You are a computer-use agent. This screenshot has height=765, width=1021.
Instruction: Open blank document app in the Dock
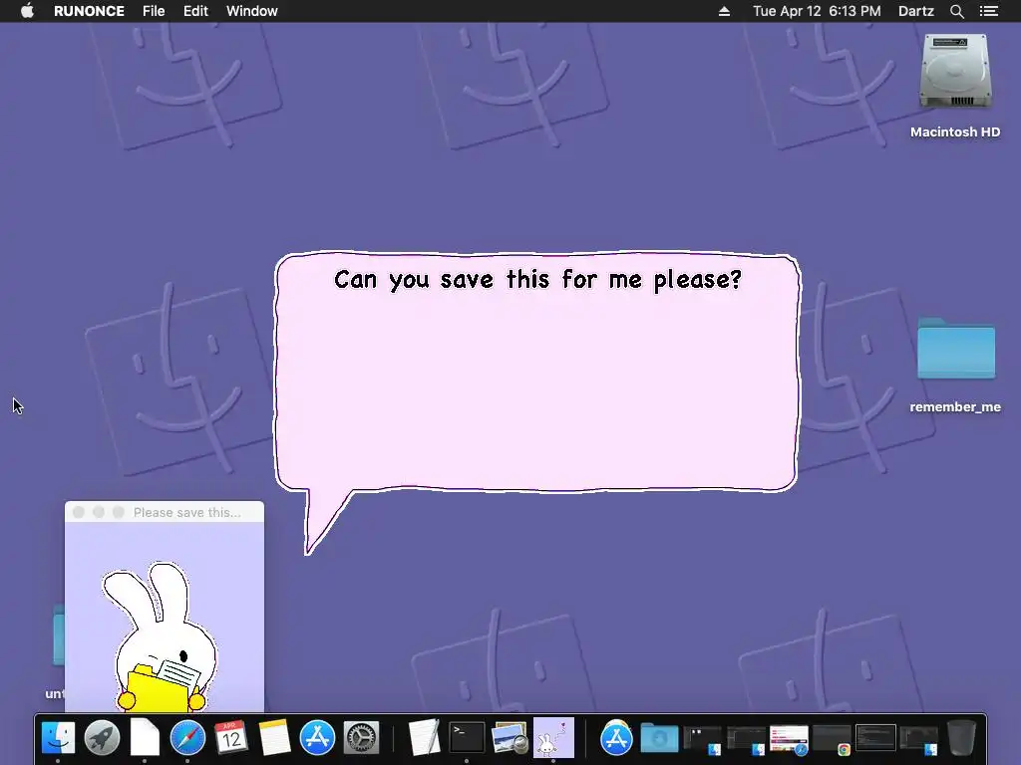coord(145,738)
